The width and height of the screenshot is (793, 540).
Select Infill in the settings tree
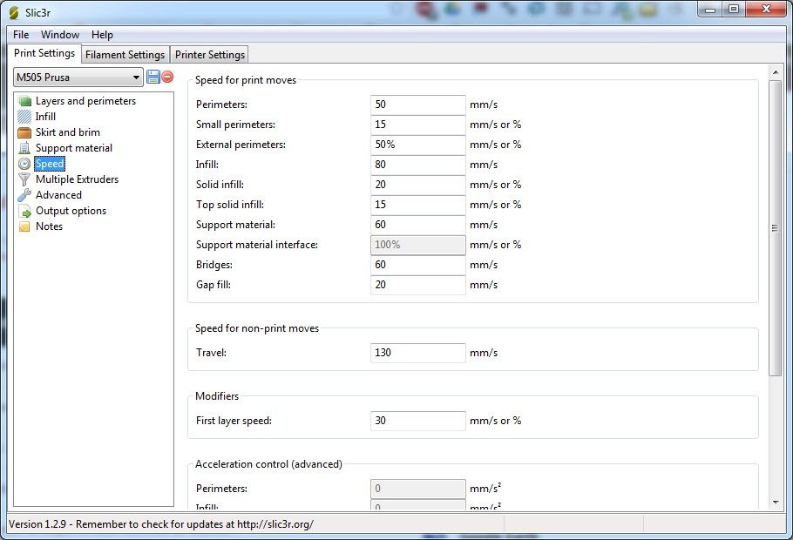click(x=45, y=117)
